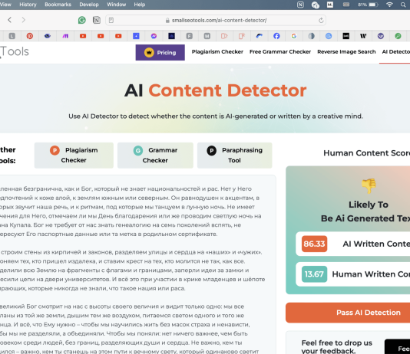Go to Free Grammar Checker nav link

coord(280,51)
